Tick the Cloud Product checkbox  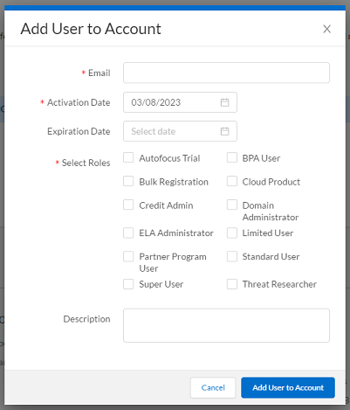232,181
